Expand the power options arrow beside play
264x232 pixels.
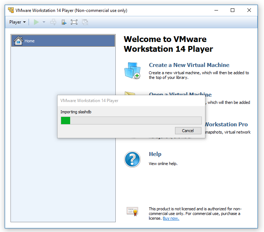[x=44, y=22]
